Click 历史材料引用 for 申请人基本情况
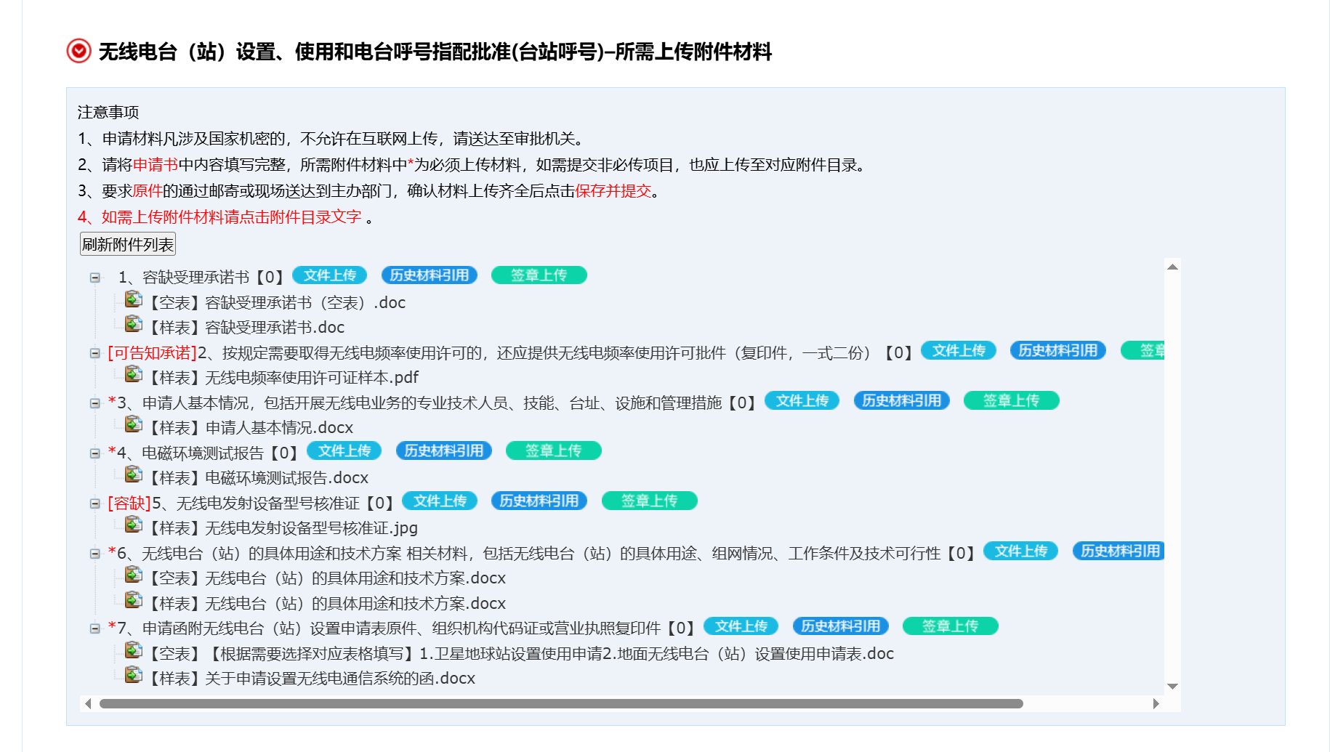1330x752 pixels. click(x=901, y=401)
